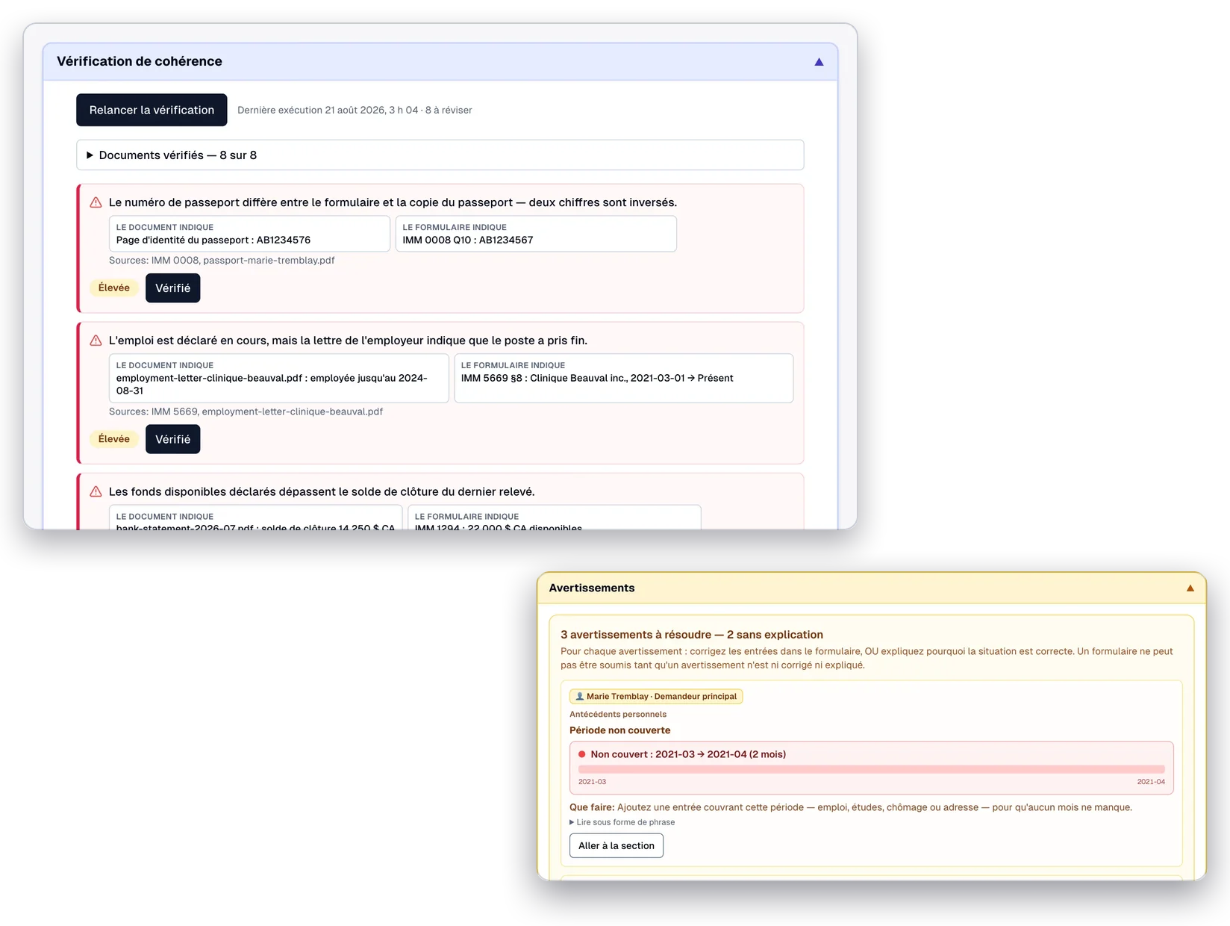This screenshot has width=1230, height=926.
Task: Click warning icon of available funds issue
Action: click(x=96, y=491)
